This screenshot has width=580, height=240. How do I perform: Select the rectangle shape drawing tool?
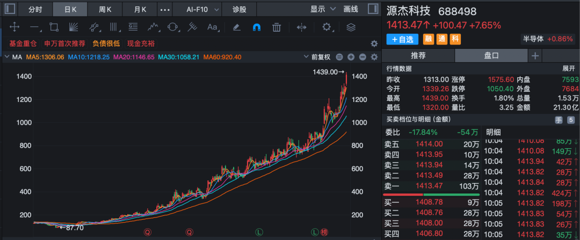tap(54, 27)
